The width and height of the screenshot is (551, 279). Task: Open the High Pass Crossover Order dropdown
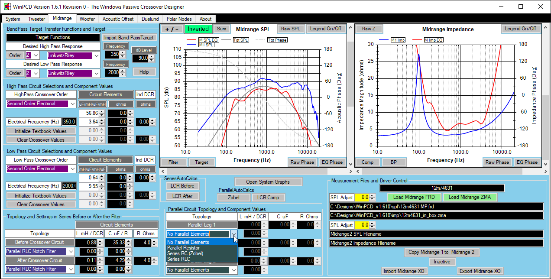(x=72, y=104)
